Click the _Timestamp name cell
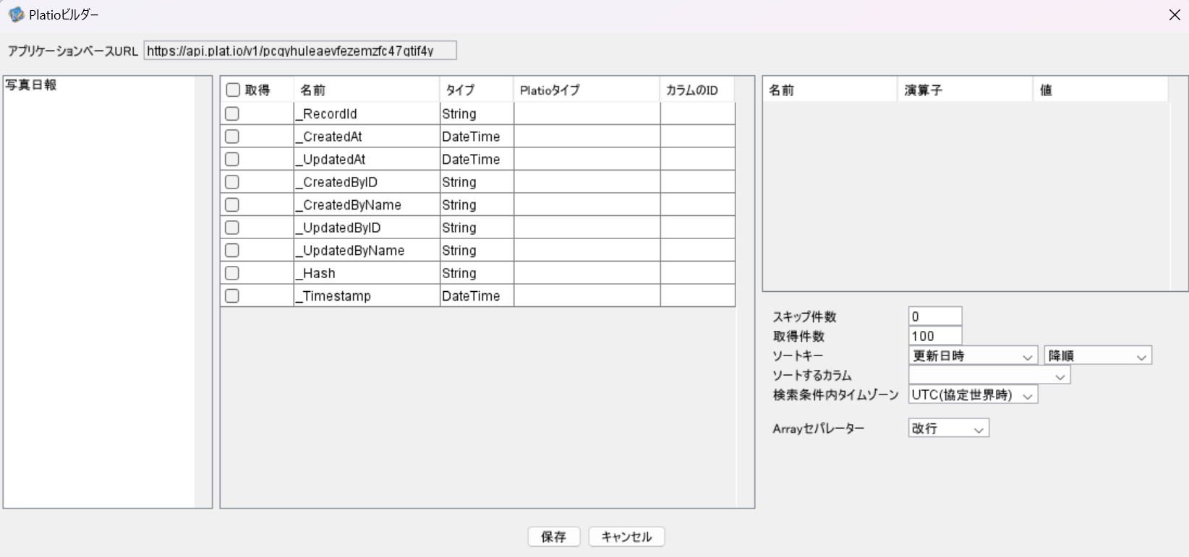The width and height of the screenshot is (1189, 557). click(367, 295)
